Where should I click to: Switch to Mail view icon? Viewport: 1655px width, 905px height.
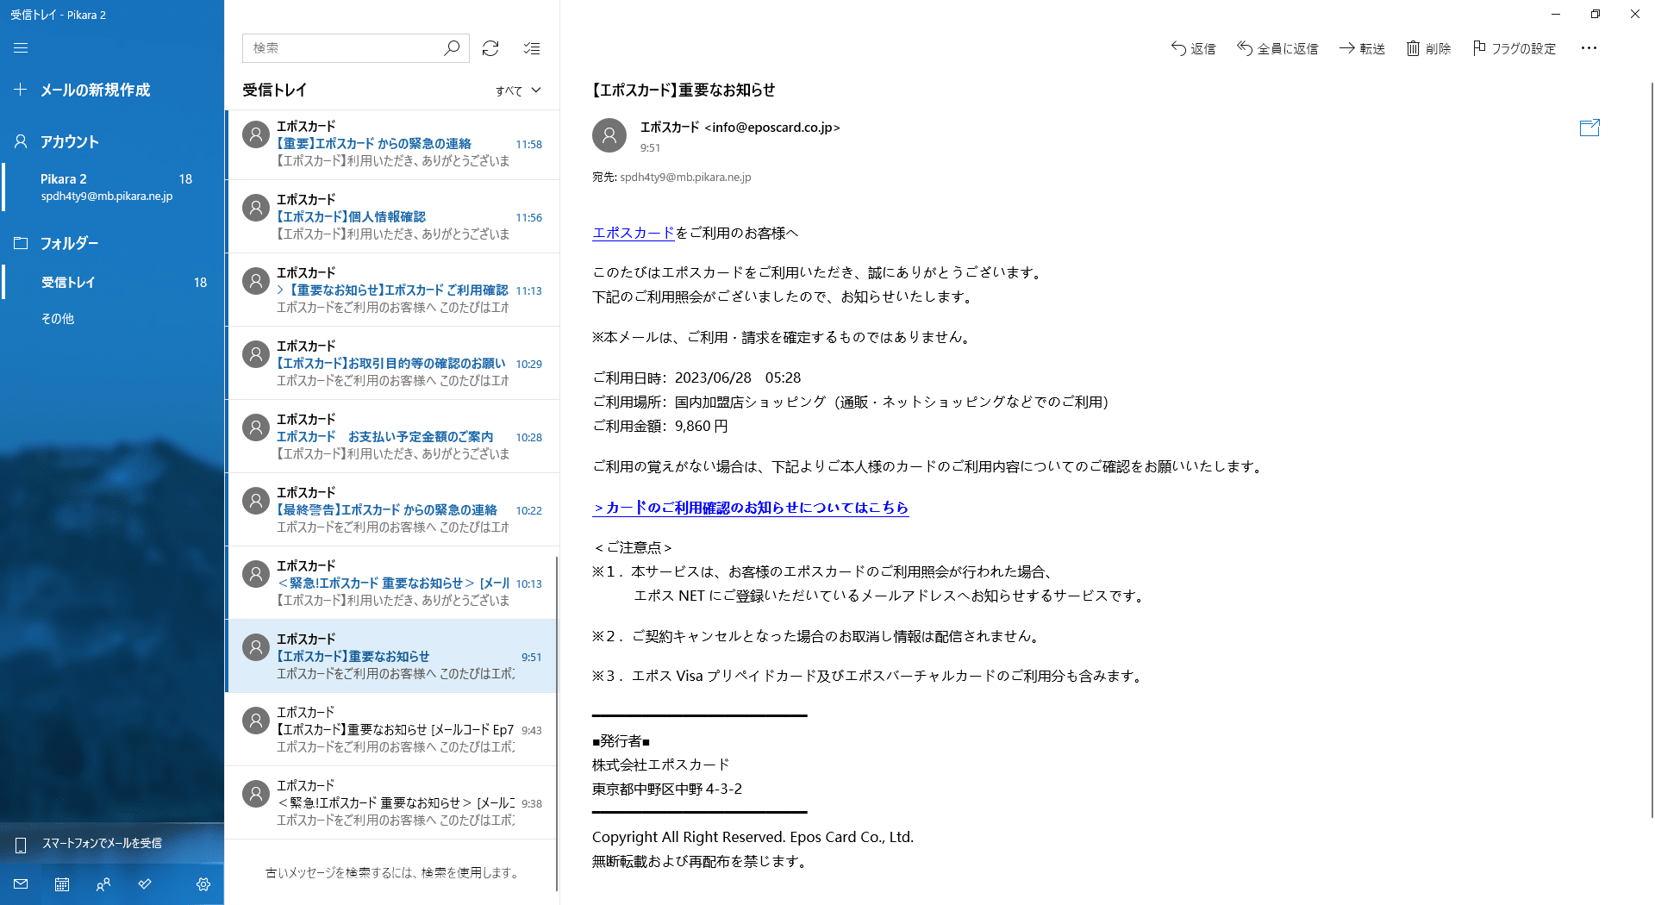pos(21,884)
